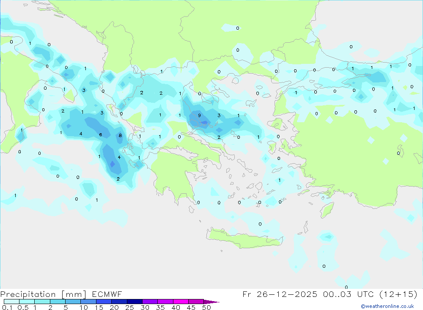423x310 pixels.
Task: Pick the 1–2 mm legend color box
Action: 42,302
